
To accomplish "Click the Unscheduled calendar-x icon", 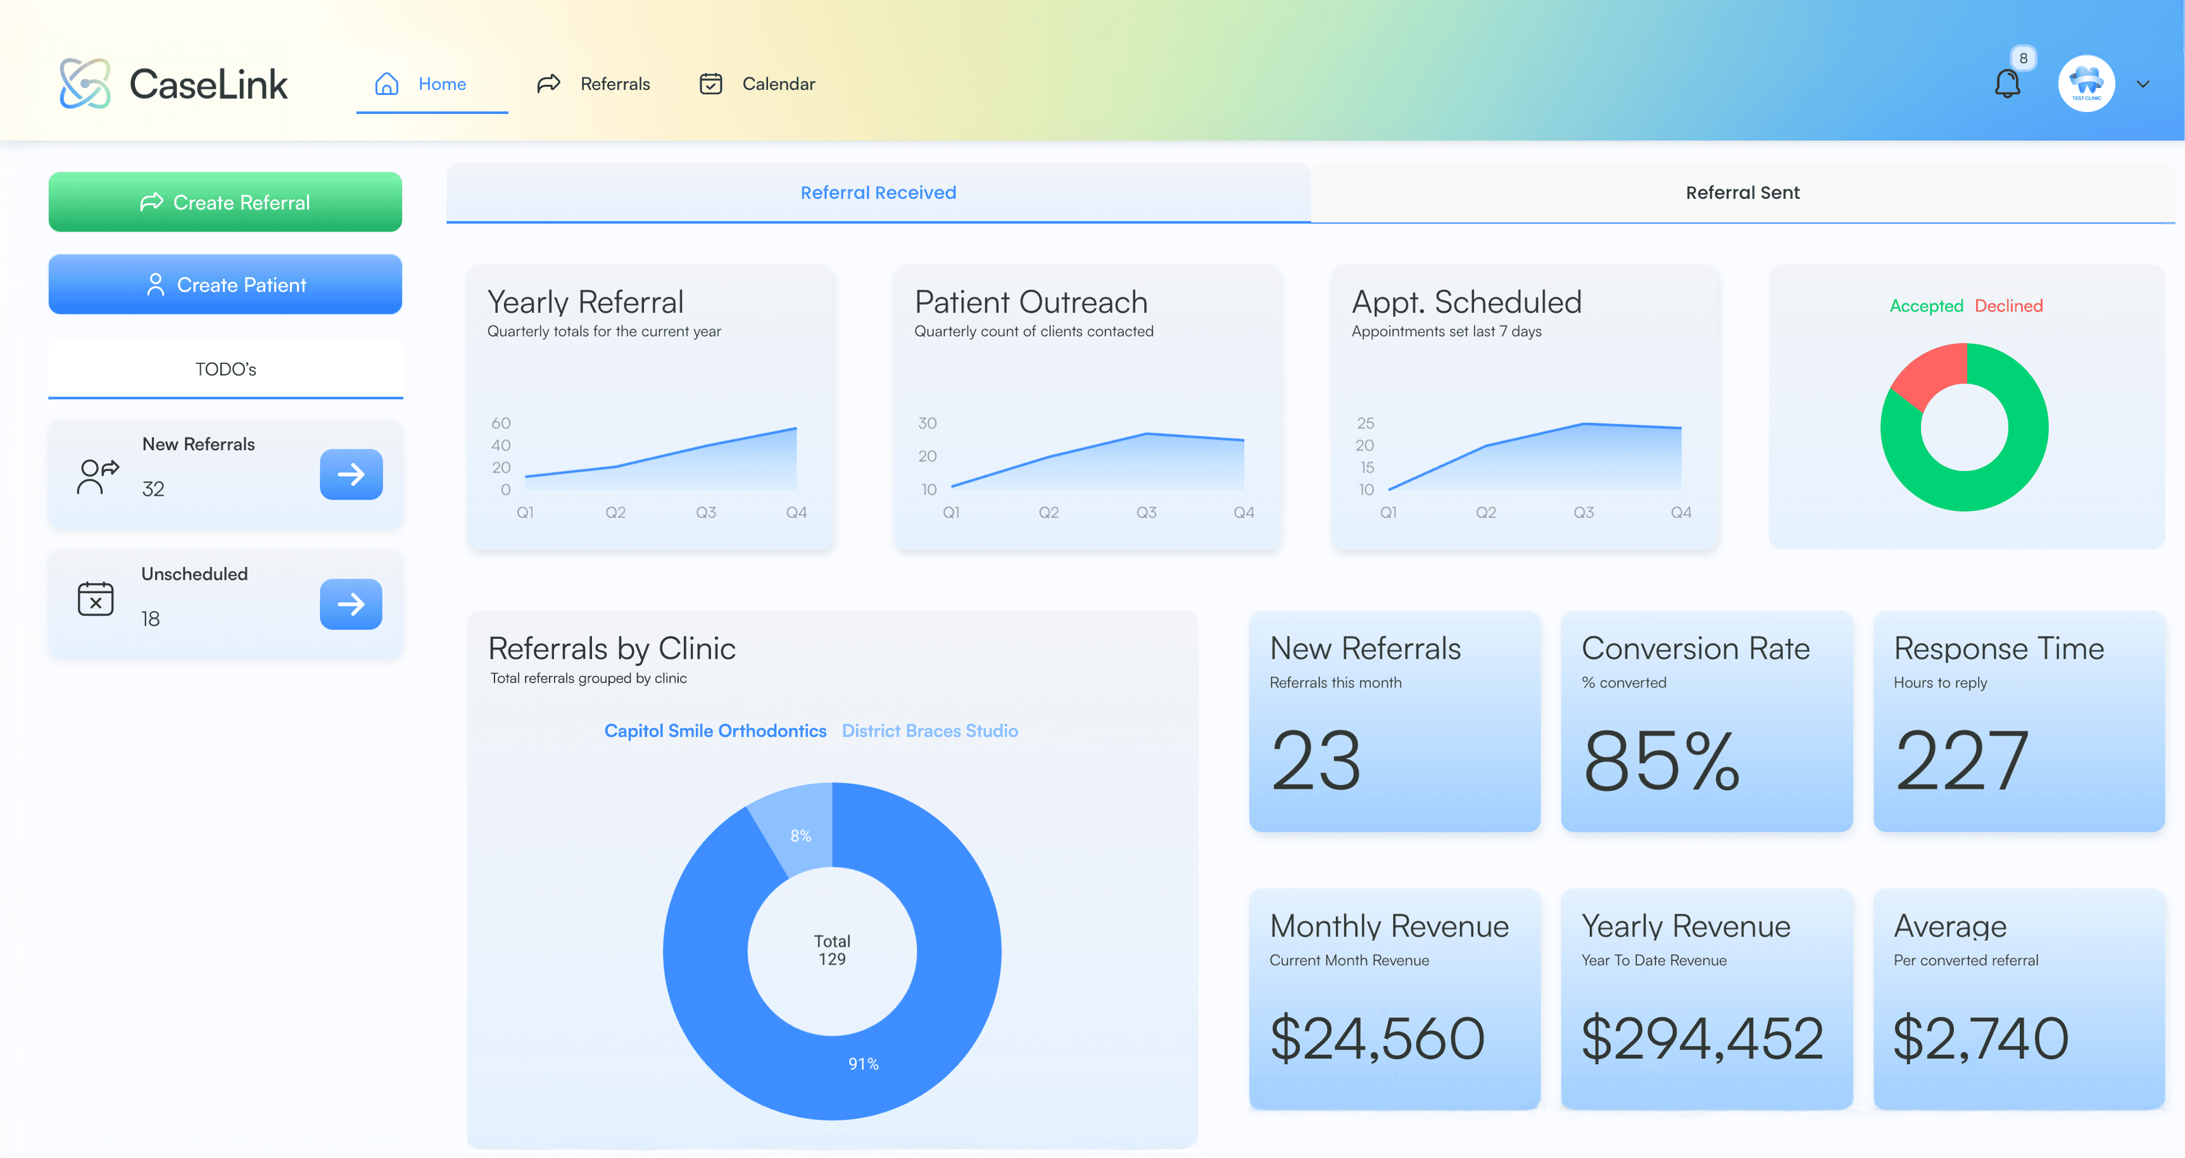I will click(96, 600).
